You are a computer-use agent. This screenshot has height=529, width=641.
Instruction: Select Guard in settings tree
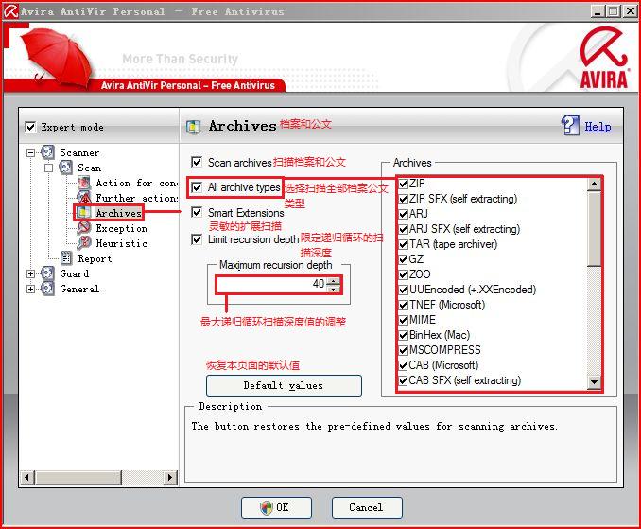pyautogui.click(x=75, y=273)
